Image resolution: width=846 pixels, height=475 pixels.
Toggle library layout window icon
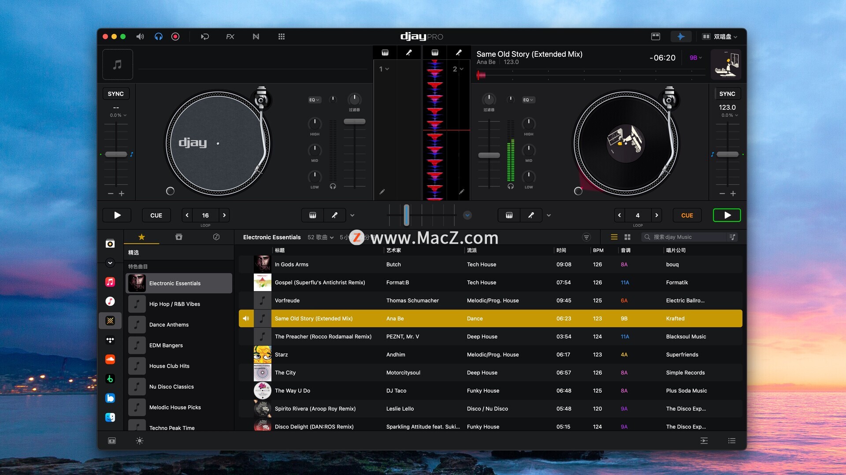[x=656, y=37]
